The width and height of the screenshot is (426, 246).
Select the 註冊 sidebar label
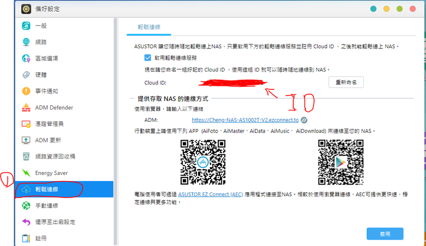41,238
